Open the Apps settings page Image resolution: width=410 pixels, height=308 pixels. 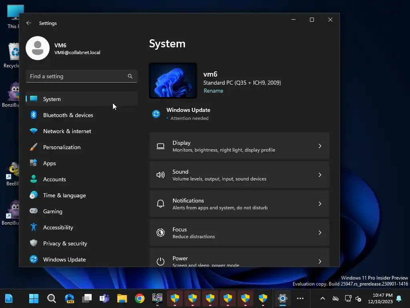pos(82,163)
